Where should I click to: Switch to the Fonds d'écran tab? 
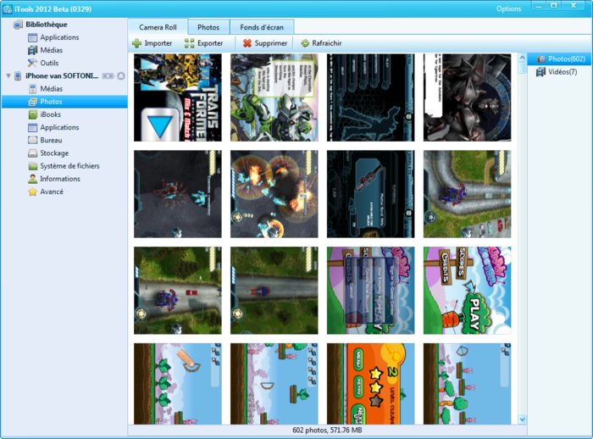pos(262,27)
